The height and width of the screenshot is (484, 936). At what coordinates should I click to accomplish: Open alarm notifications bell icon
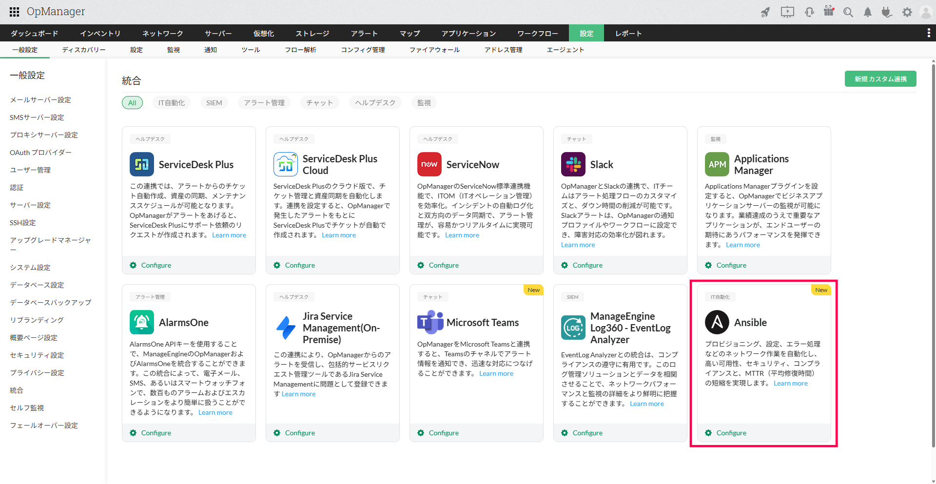(868, 12)
